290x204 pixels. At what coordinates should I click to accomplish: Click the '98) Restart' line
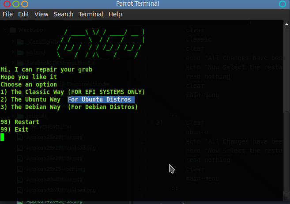pyautogui.click(x=20, y=122)
